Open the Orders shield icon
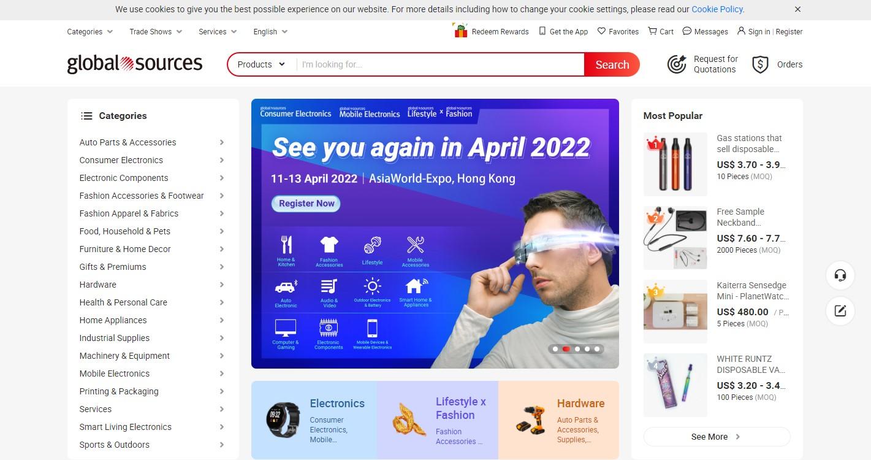 coord(760,64)
